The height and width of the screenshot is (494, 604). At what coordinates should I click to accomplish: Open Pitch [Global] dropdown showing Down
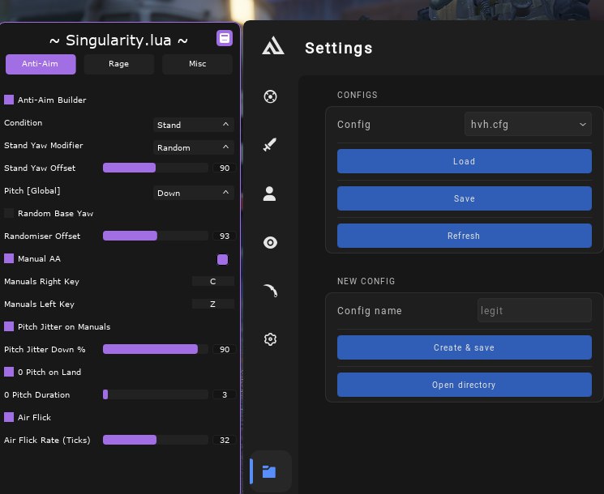[x=194, y=193]
